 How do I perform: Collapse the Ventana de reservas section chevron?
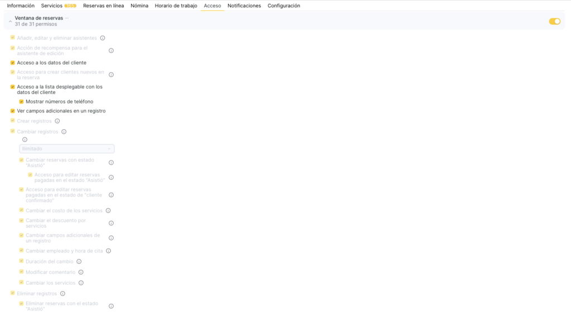pyautogui.click(x=10, y=21)
